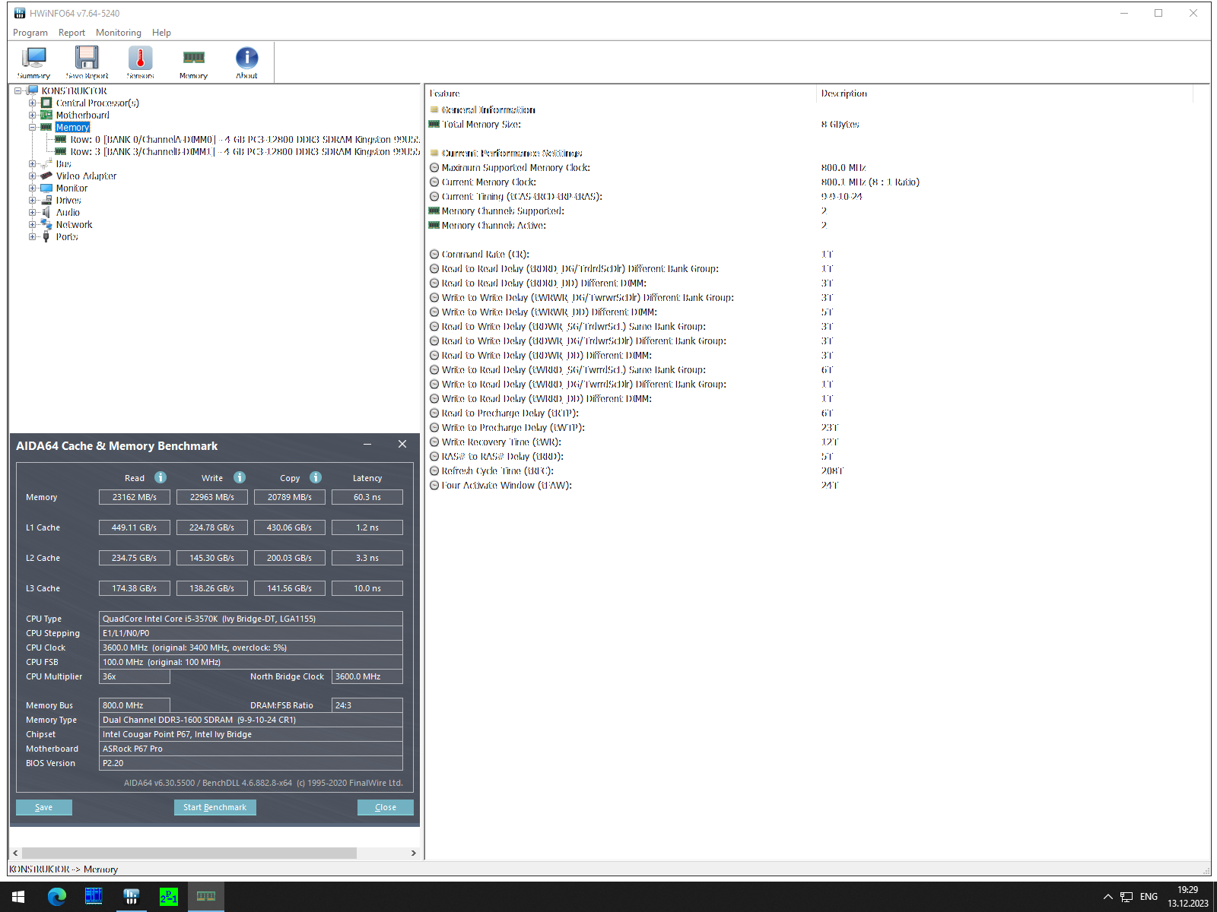Click Save in the AIDA64 benchmark window
The image size is (1217, 912).
click(x=44, y=807)
